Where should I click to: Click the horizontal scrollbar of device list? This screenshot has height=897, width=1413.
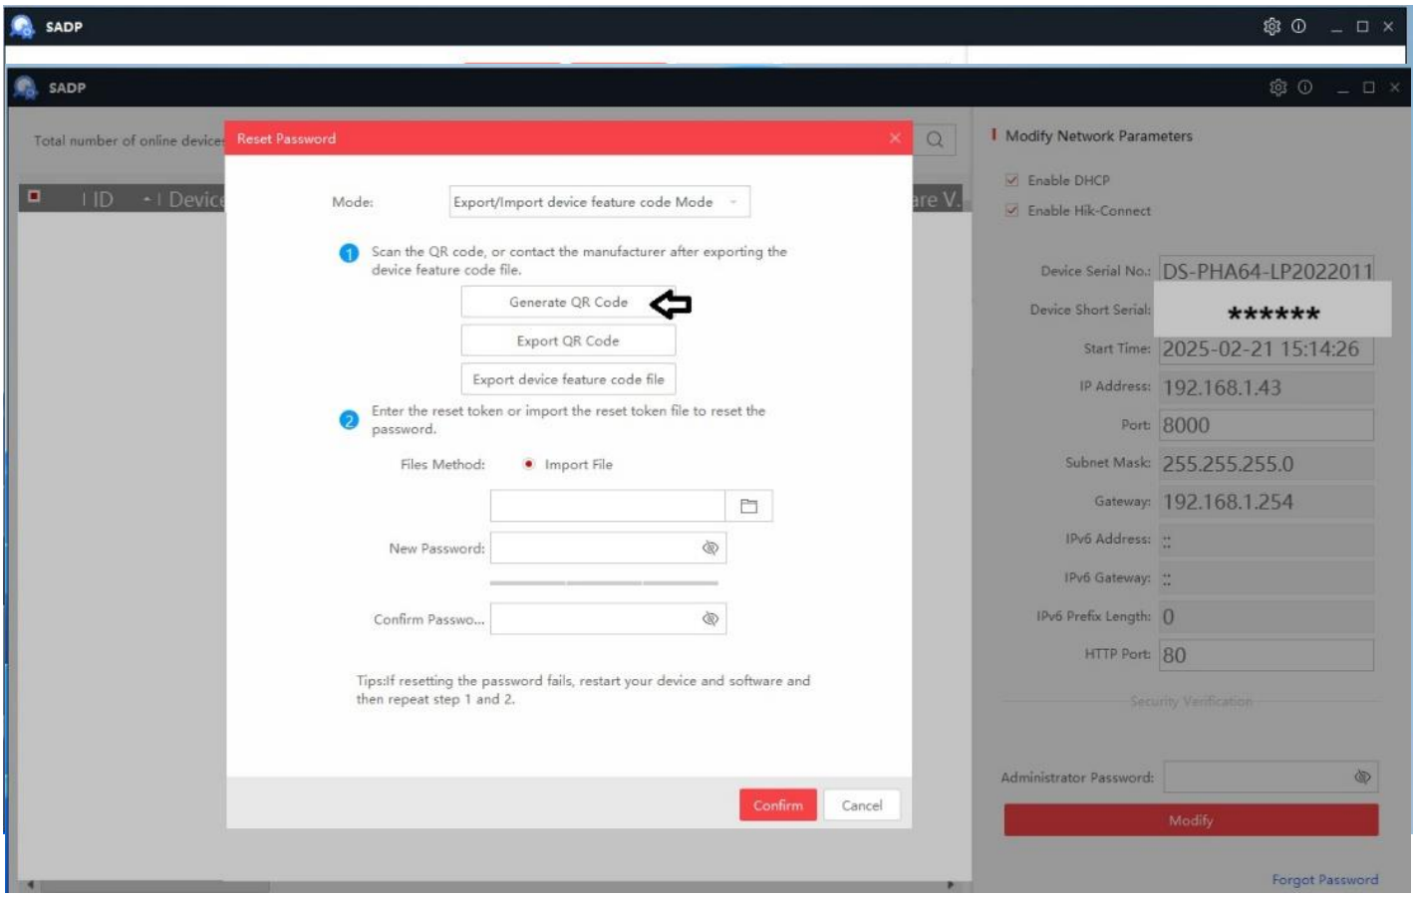[x=155, y=885]
